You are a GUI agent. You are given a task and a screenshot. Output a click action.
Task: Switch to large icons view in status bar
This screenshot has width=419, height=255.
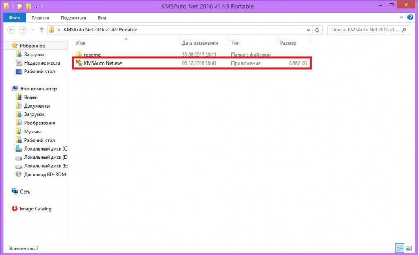tap(409, 248)
